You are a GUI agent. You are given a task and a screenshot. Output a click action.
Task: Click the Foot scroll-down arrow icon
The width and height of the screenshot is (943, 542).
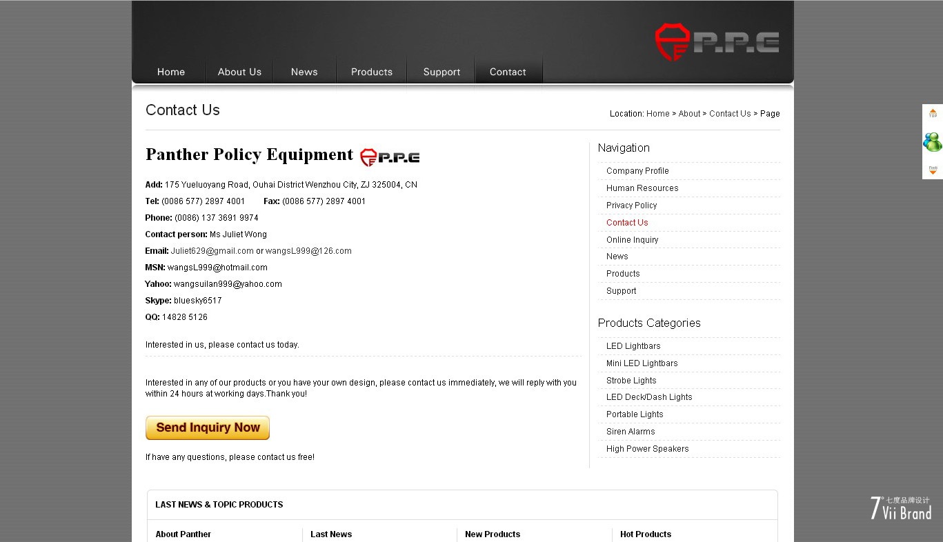(x=933, y=170)
